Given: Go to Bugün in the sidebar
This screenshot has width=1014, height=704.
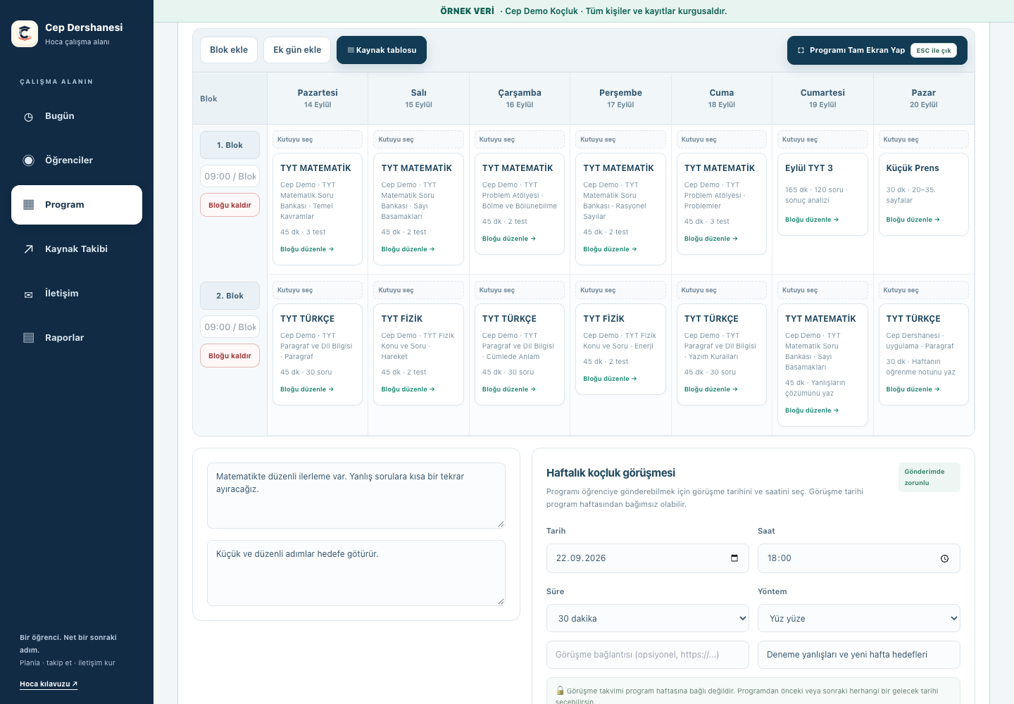Looking at the screenshot, I should click(x=77, y=116).
